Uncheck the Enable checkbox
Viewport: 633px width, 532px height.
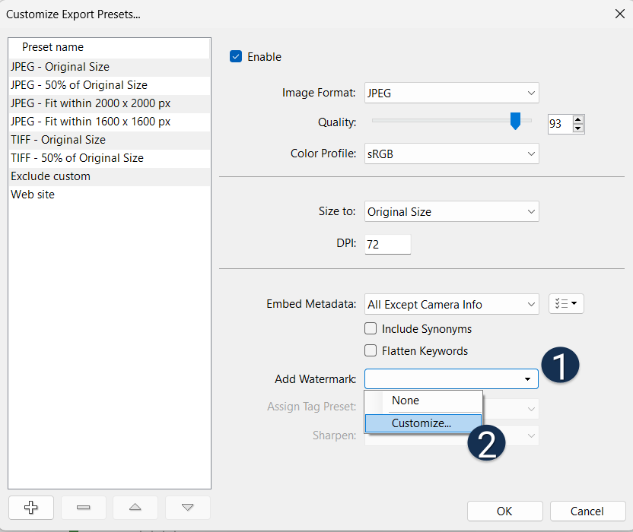click(236, 57)
